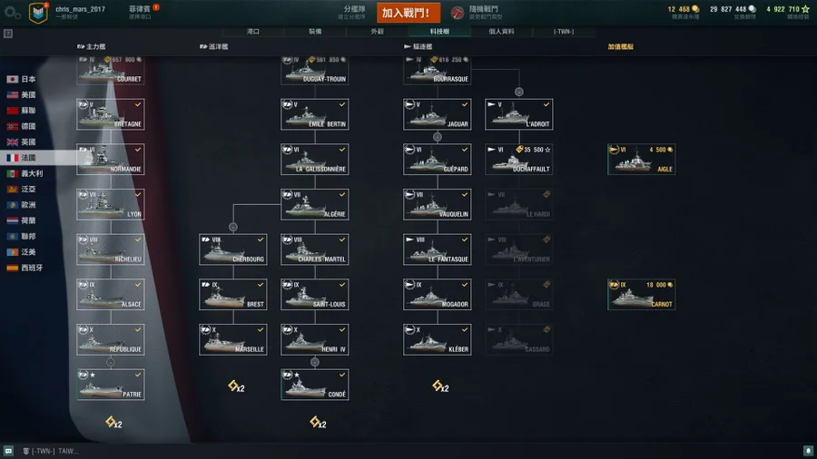Click 分艦隊 to create a division
The image size is (817, 459).
pos(353,12)
